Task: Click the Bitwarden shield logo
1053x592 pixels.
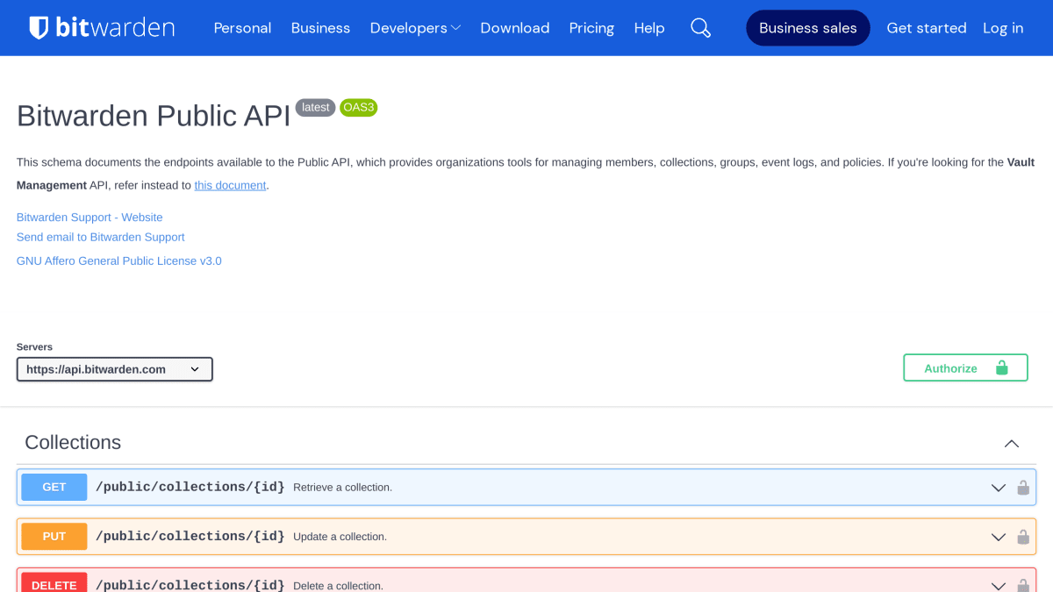Action: [x=39, y=28]
